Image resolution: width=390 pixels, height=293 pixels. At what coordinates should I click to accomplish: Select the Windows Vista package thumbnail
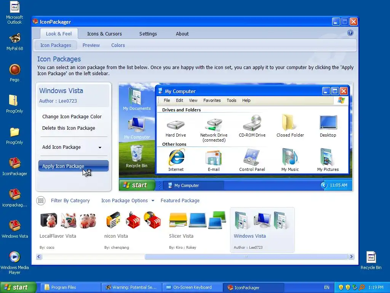point(262,230)
